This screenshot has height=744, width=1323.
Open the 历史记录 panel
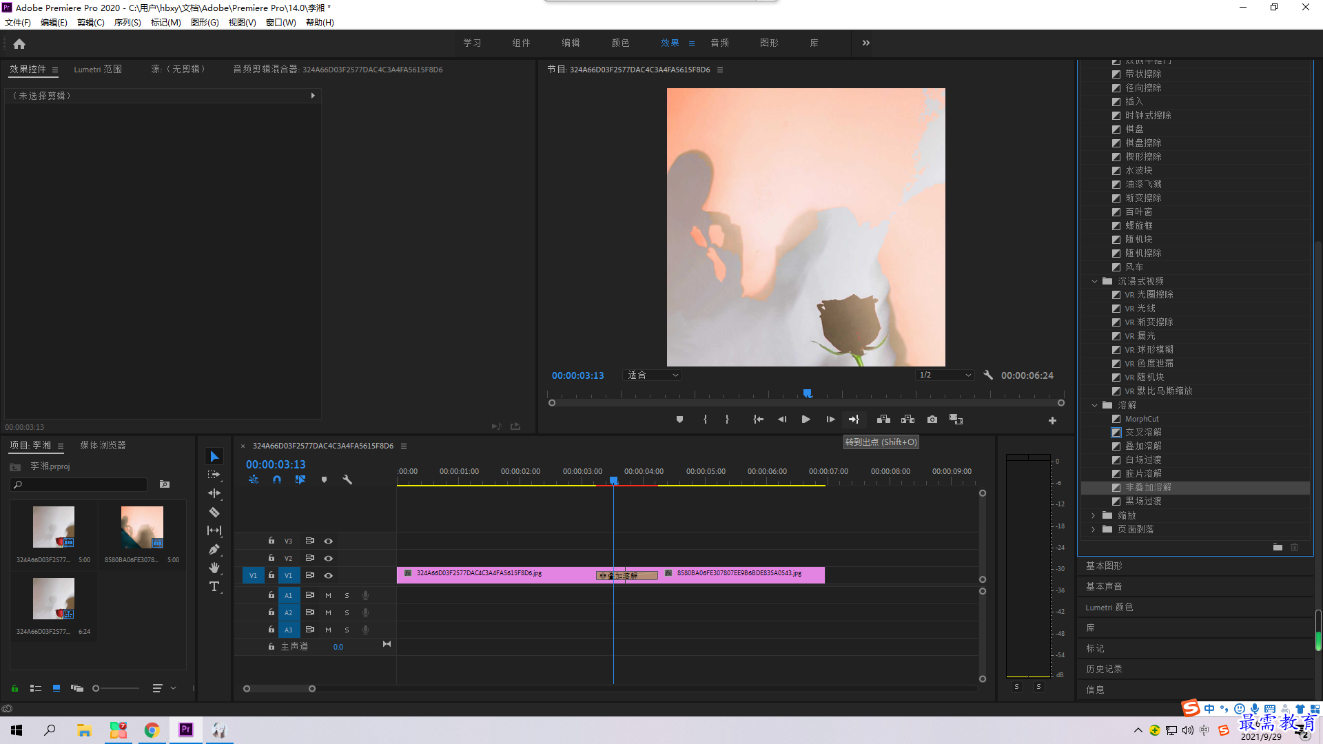tap(1105, 669)
